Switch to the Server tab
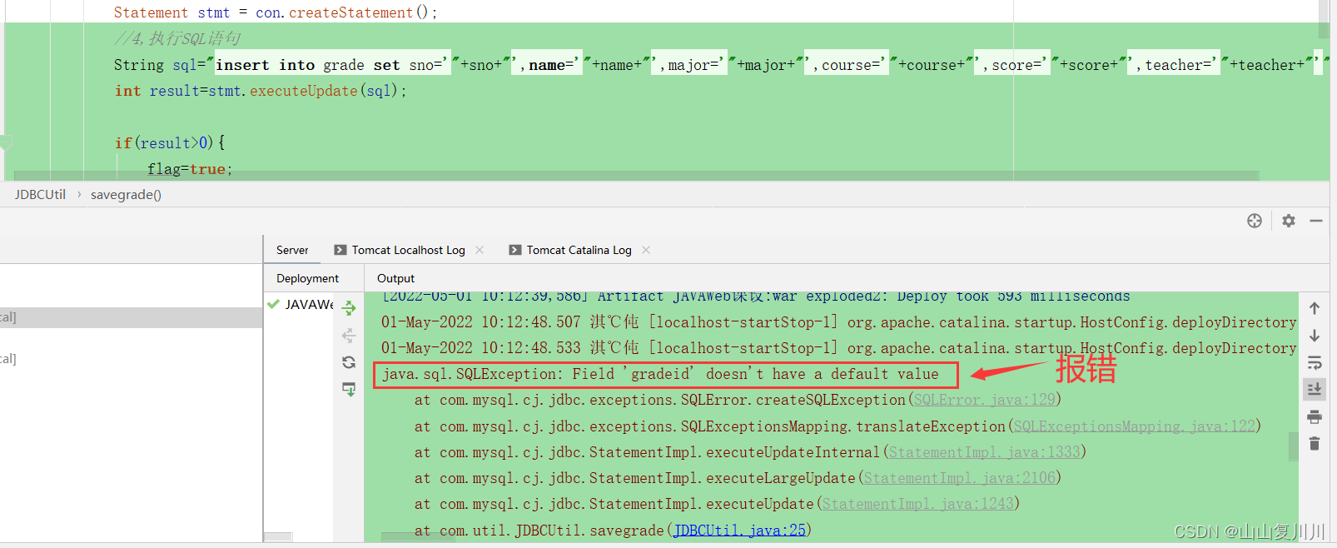The width and height of the screenshot is (1337, 548). pyautogui.click(x=292, y=250)
